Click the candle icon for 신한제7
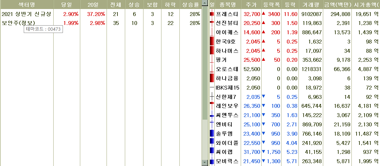Screen dimensions: 380x166 [212, 97]
